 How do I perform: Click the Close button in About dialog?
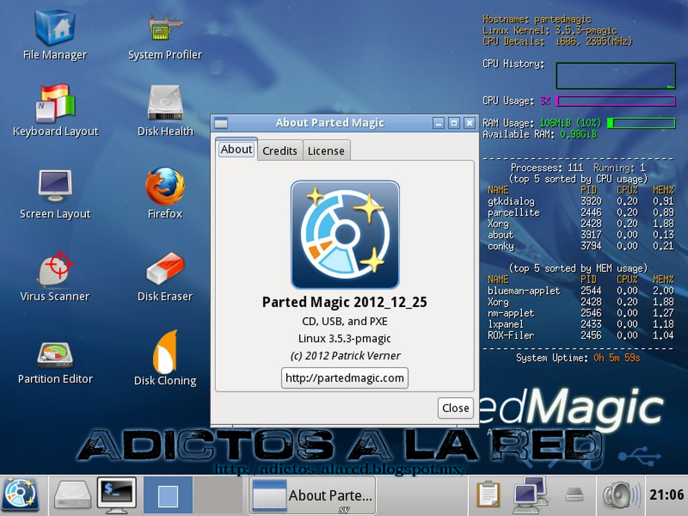[456, 408]
